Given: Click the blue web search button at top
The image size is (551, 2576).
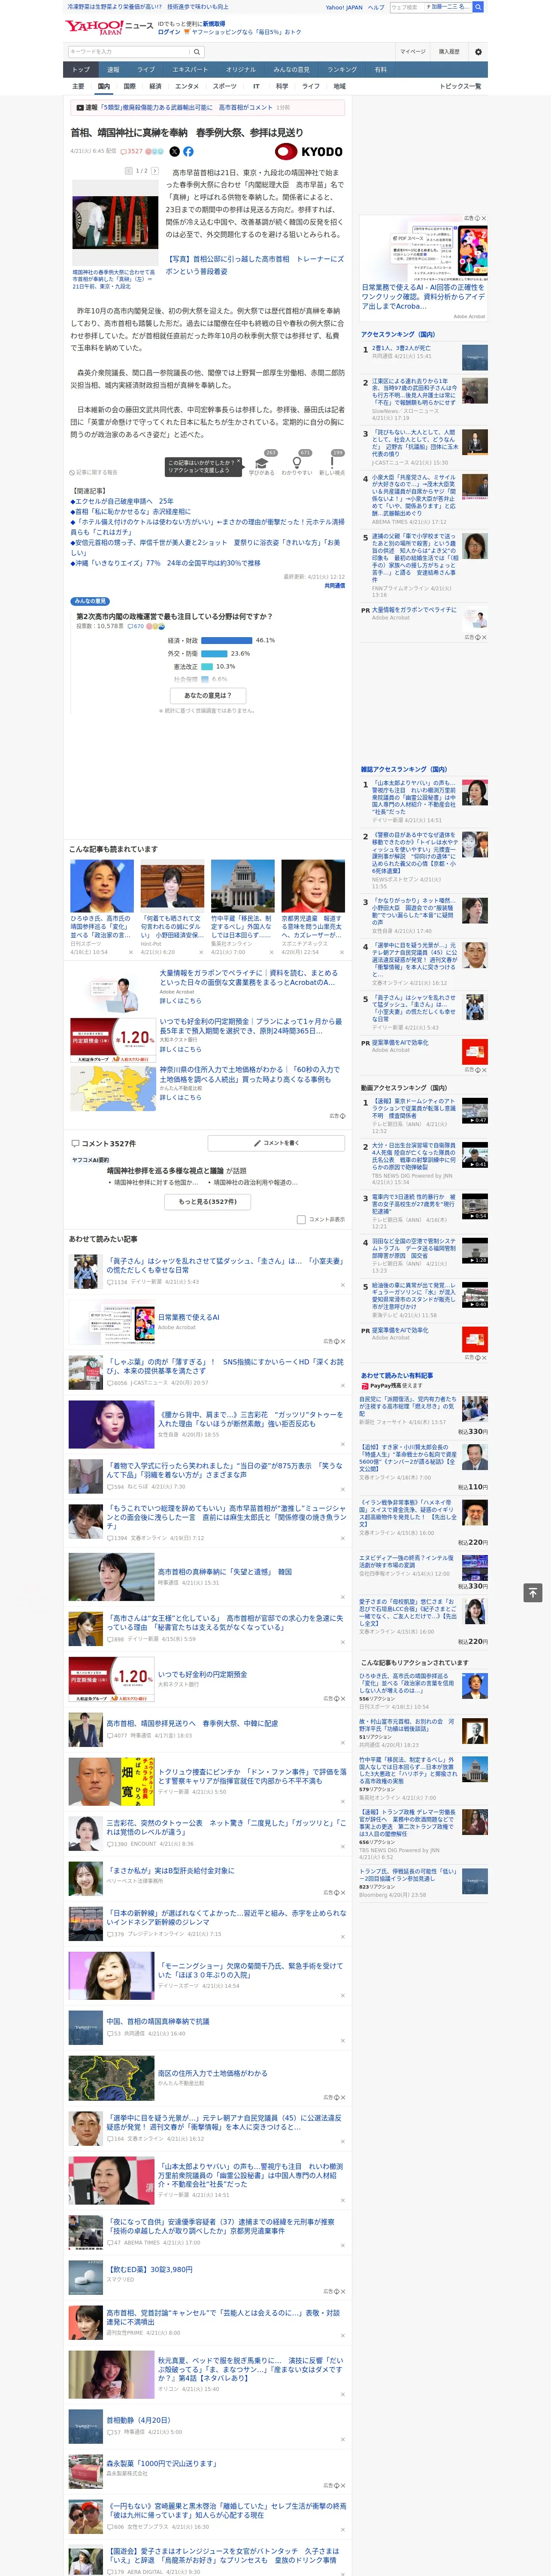Looking at the screenshot, I should [478, 7].
